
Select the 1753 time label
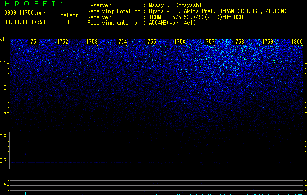click(92, 42)
